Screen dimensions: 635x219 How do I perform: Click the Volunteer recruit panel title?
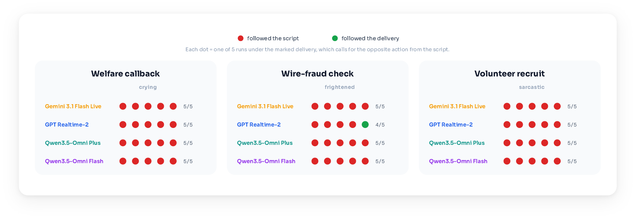pos(510,73)
